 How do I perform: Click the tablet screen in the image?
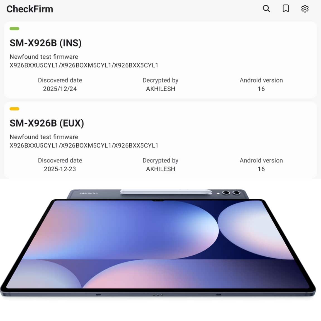[x=158, y=244]
